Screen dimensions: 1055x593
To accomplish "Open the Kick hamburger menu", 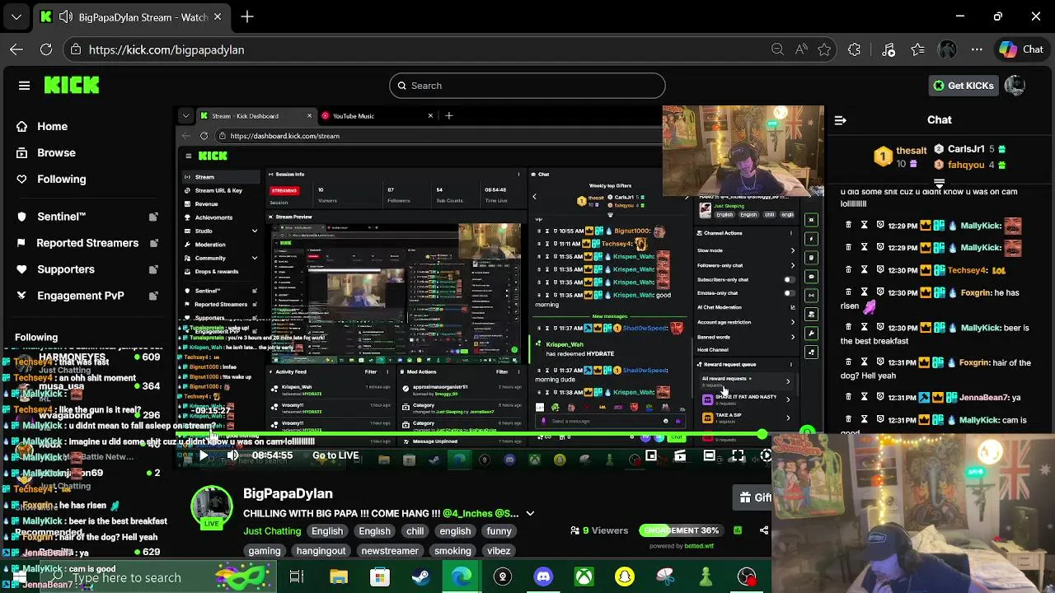I will click(24, 86).
